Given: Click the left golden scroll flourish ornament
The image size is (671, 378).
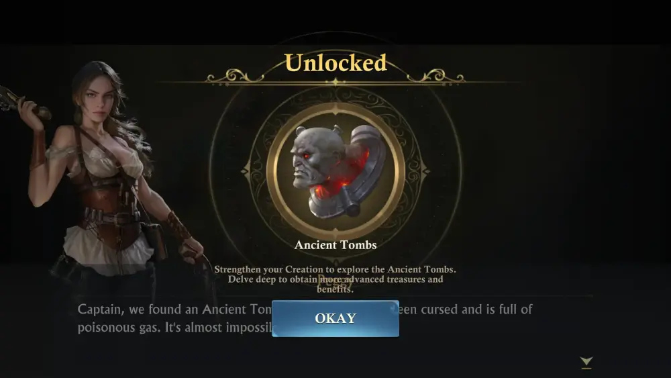Looking at the screenshot, I should [234, 77].
